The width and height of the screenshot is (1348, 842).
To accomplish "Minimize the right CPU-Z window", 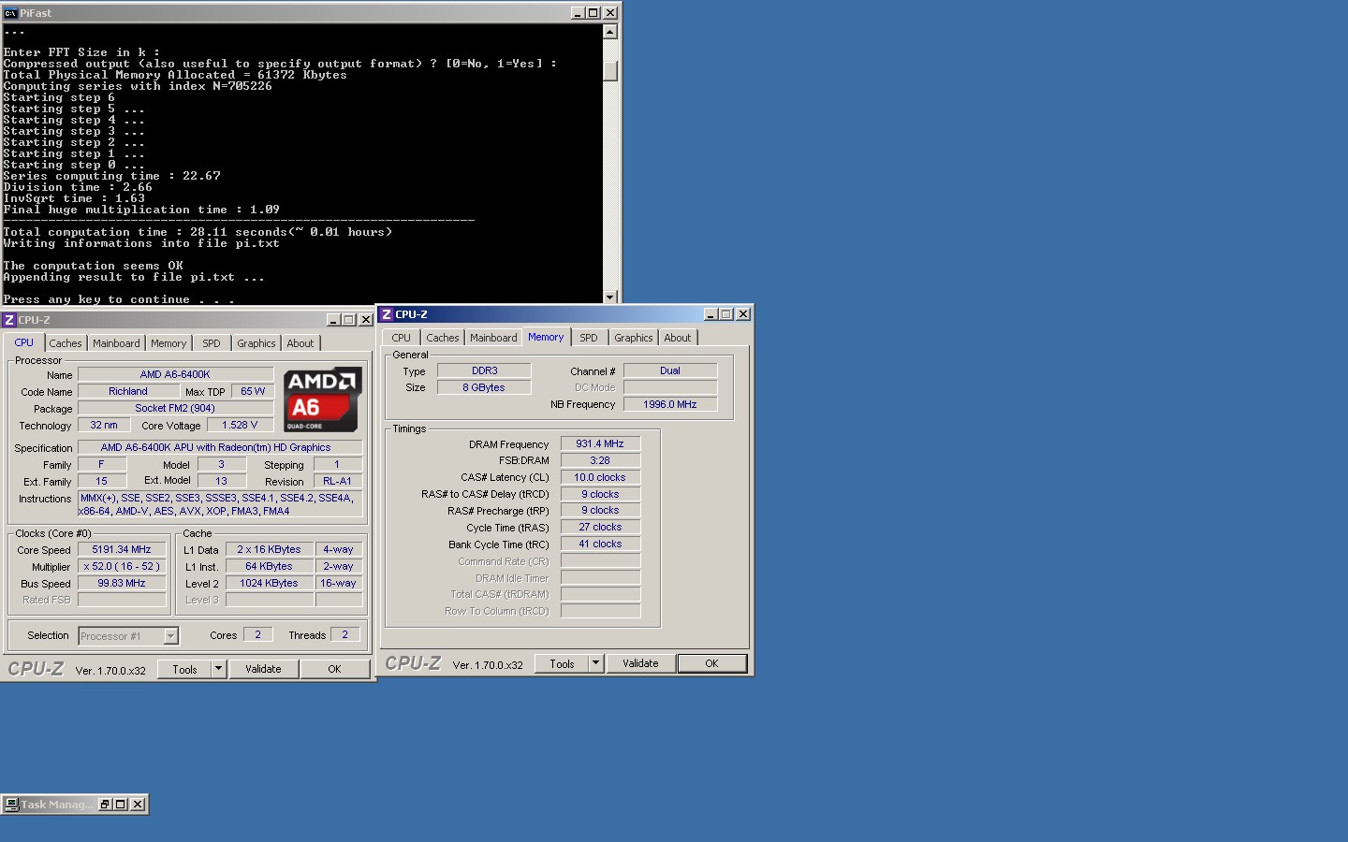I will click(710, 314).
